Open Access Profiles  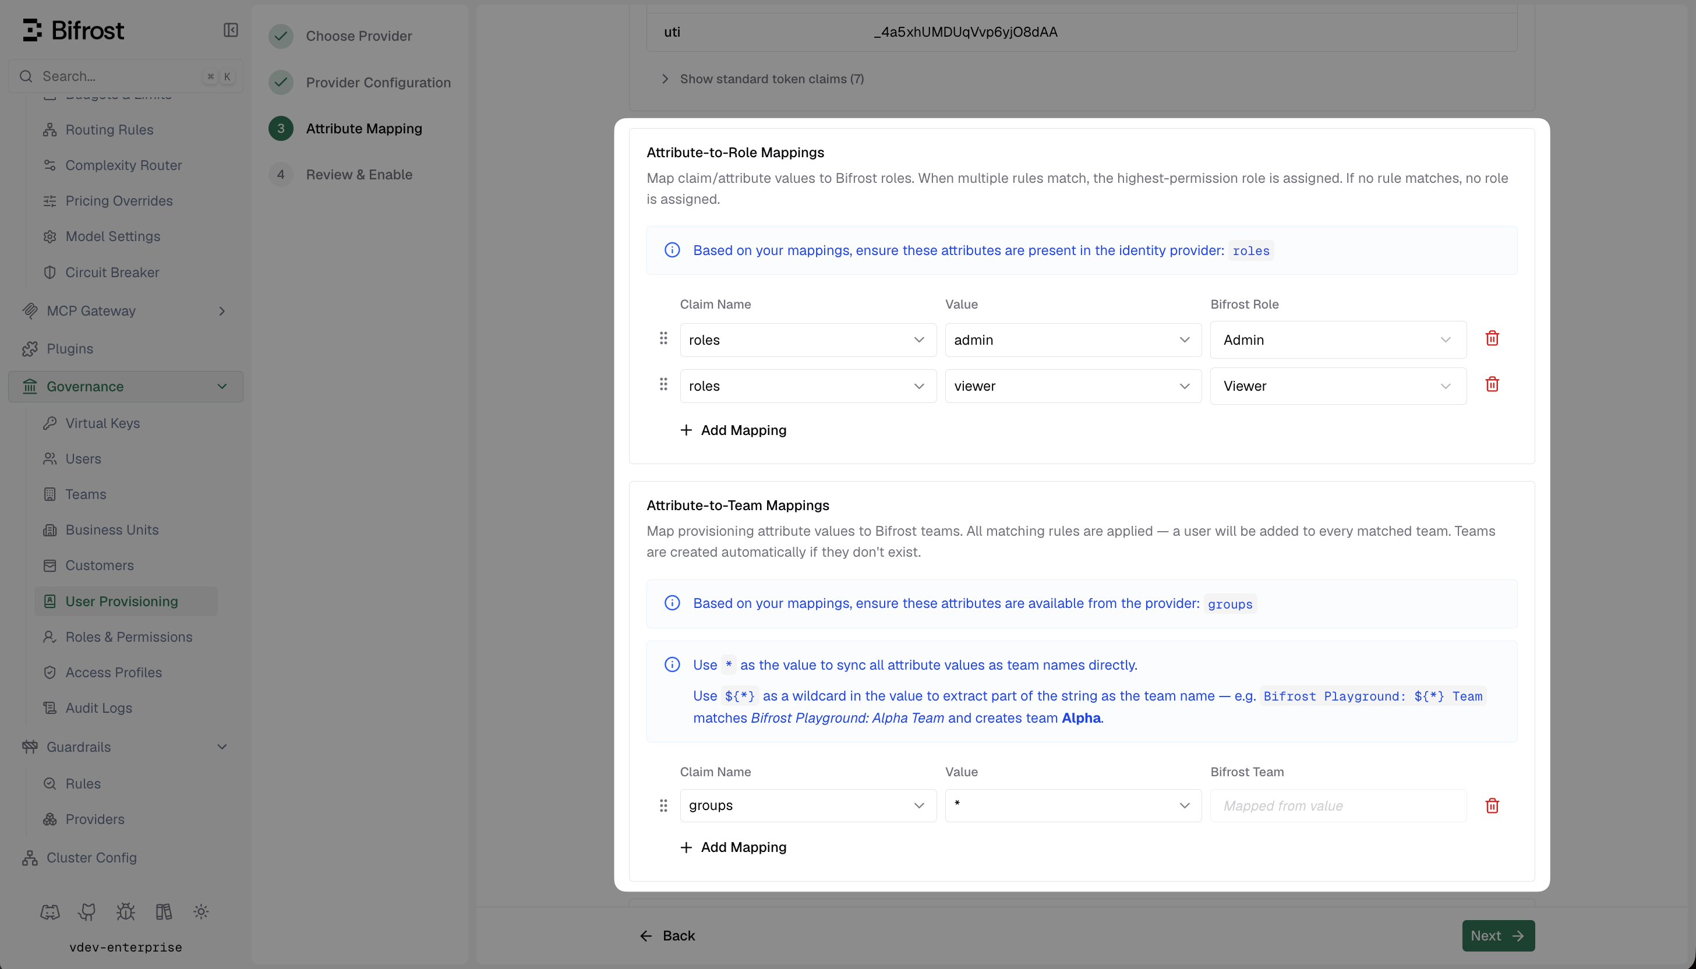click(125, 672)
